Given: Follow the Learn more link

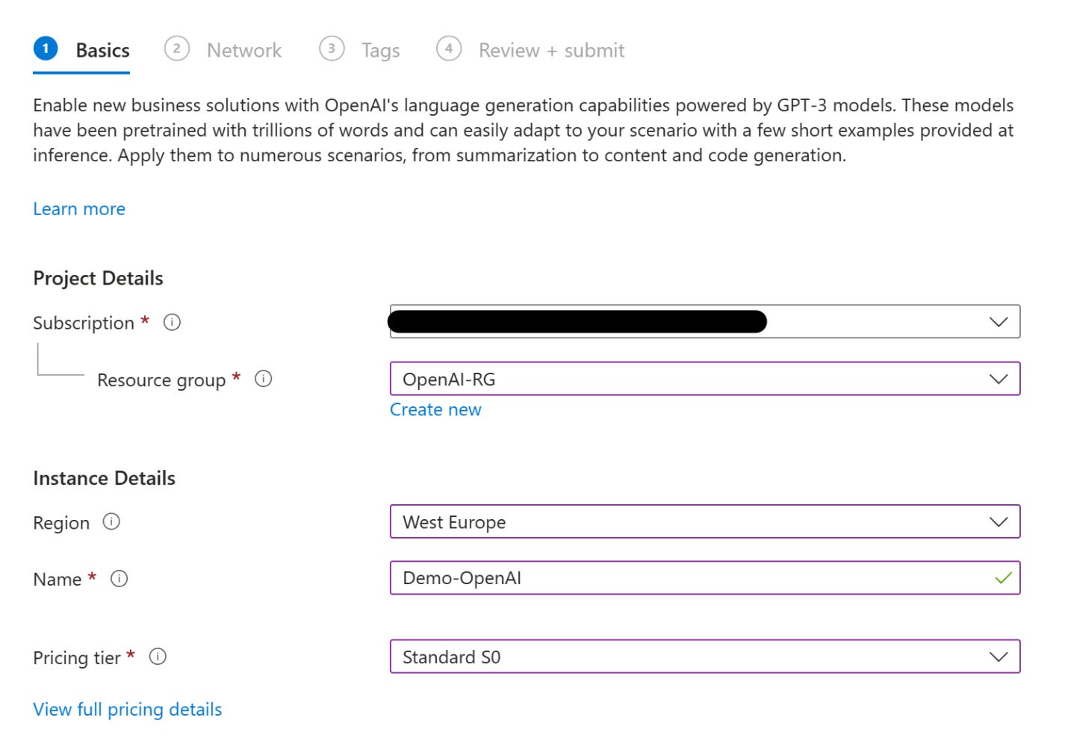Looking at the screenshot, I should tap(79, 208).
